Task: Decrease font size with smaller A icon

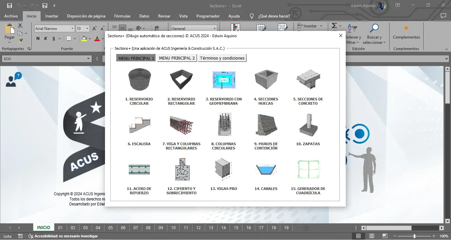Action: coord(102,29)
